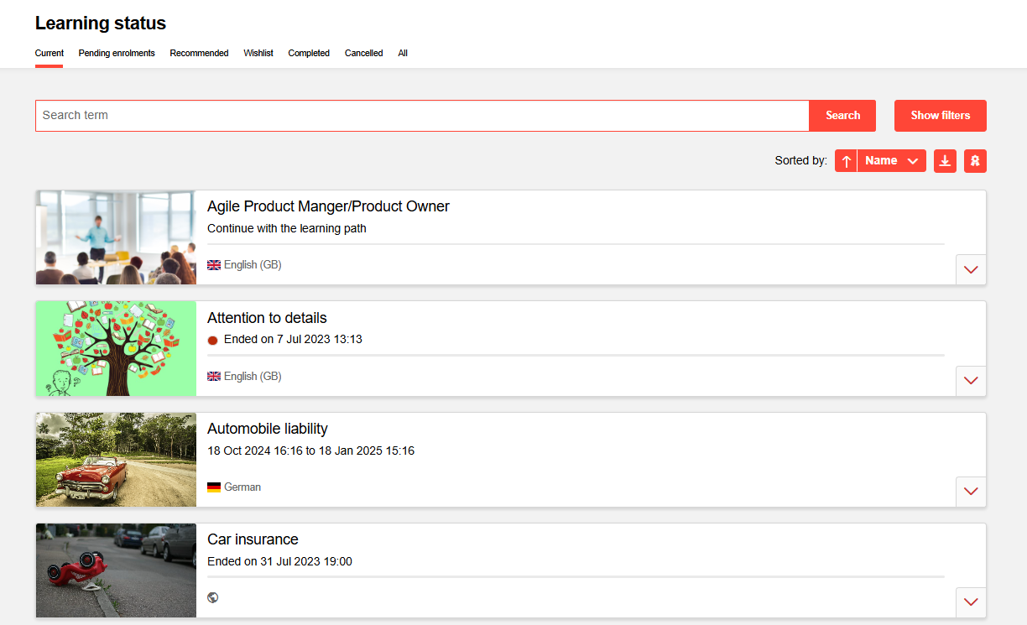Click the Search term input field
Image resolution: width=1027 pixels, height=625 pixels.
point(421,116)
